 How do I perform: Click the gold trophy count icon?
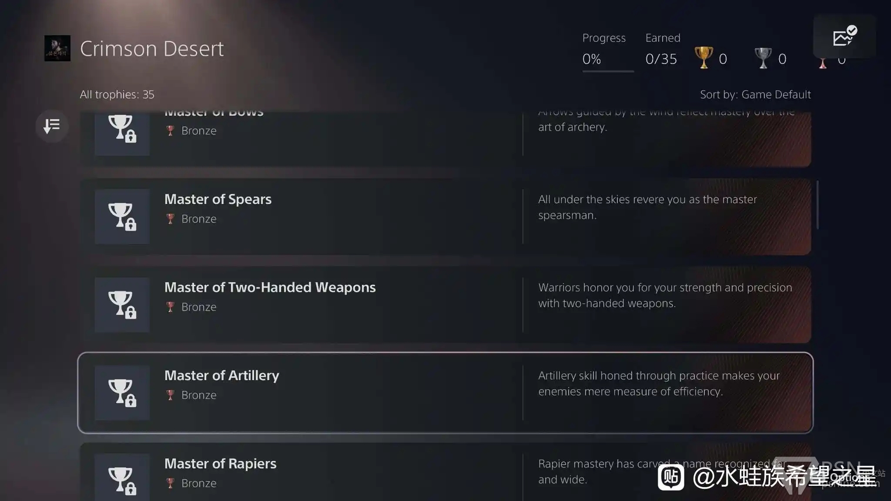click(703, 58)
